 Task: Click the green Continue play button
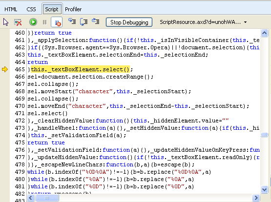pos(33,22)
